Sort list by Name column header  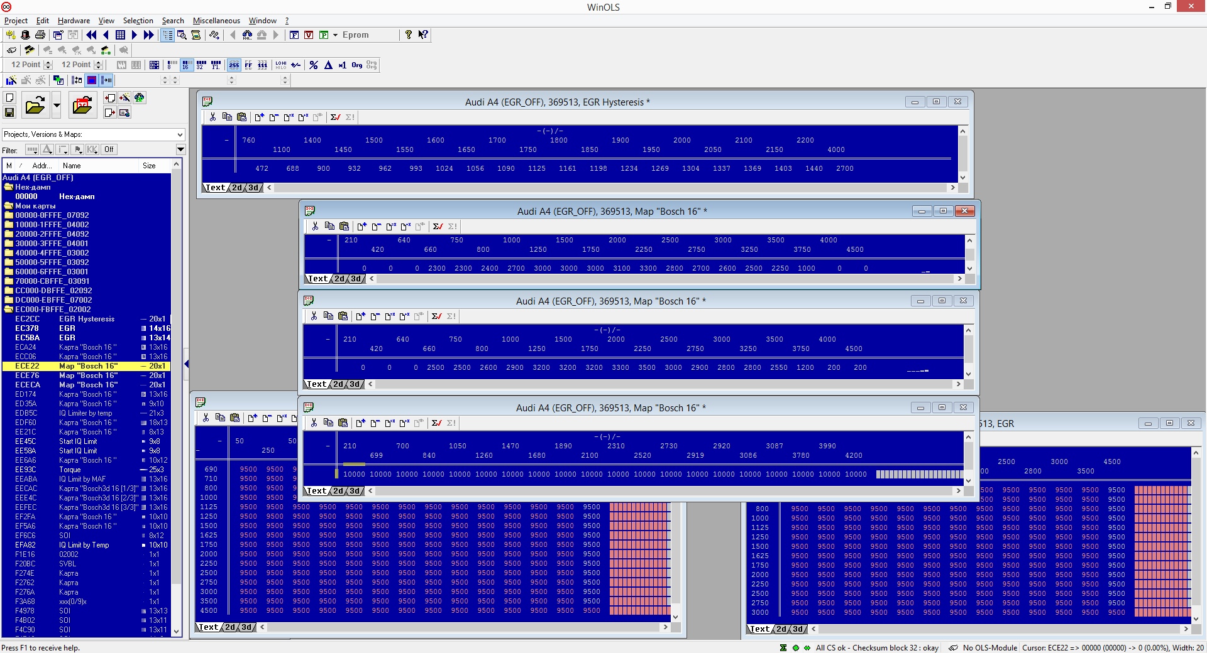(98, 166)
